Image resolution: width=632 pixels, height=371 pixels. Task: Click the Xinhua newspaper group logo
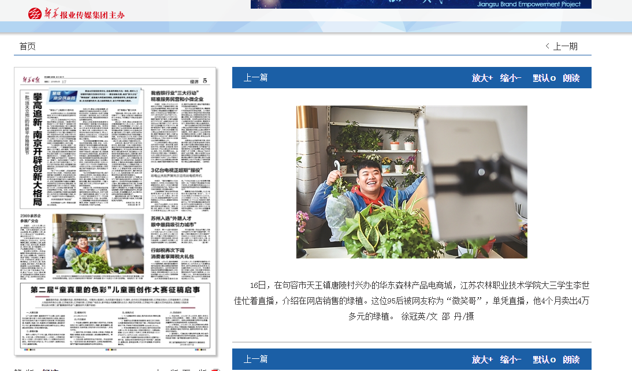(x=76, y=14)
